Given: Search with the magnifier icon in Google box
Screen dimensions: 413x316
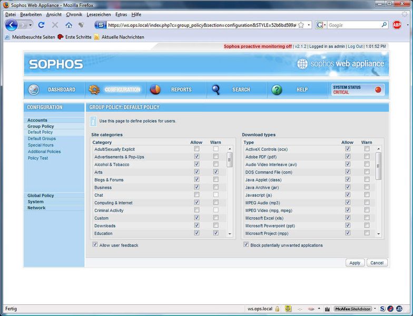Looking at the screenshot, I should click(384, 25).
